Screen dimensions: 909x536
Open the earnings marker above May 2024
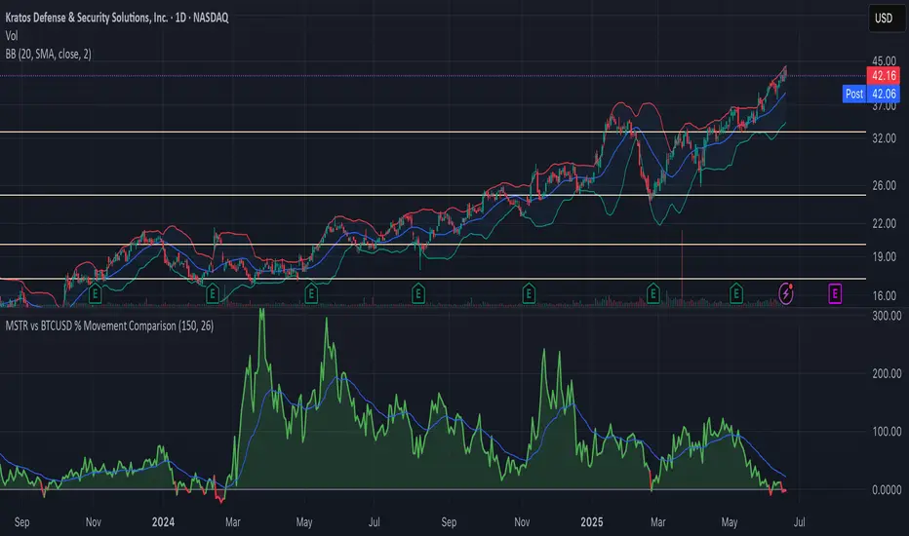[x=312, y=291]
